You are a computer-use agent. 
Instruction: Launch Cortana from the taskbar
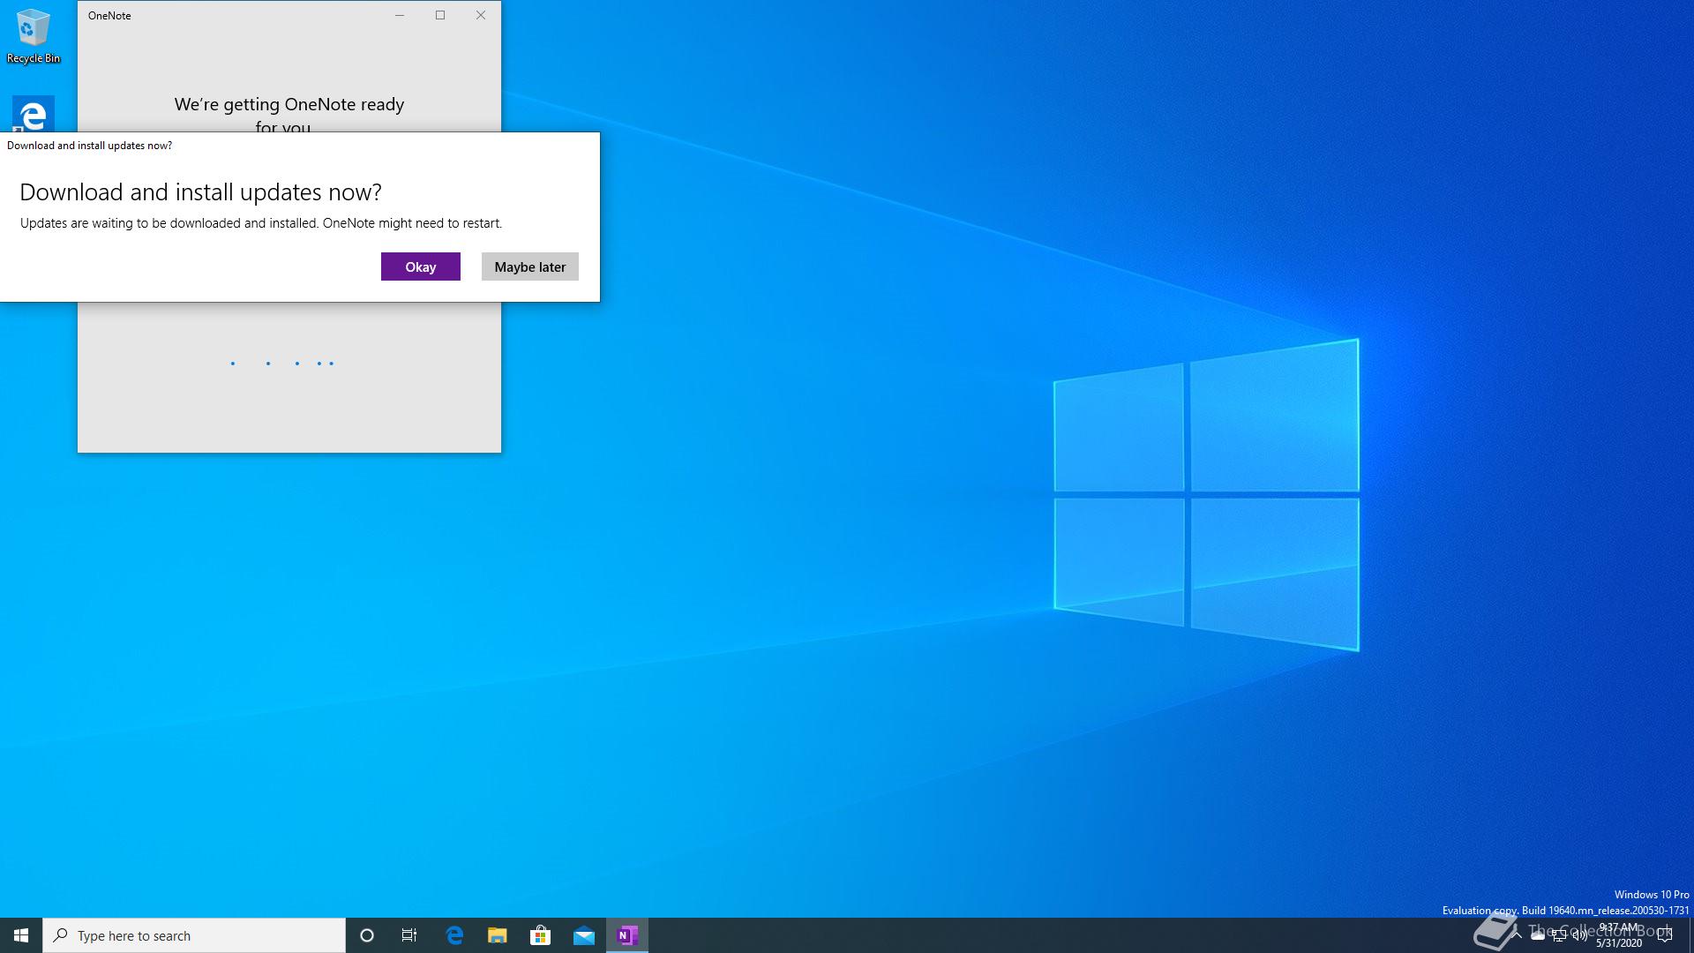367,935
